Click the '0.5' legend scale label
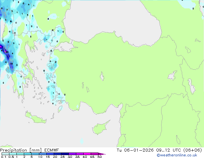Screen dimensions: 204x158 click(x=11, y=157)
